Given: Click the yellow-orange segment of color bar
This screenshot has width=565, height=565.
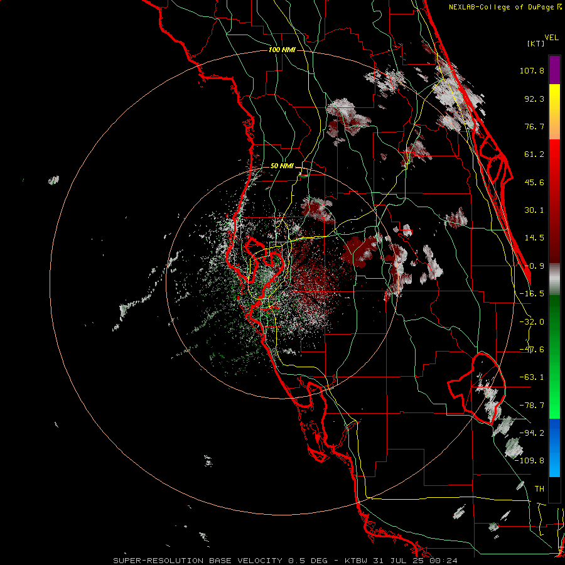Looking at the screenshot, I should coord(554,112).
